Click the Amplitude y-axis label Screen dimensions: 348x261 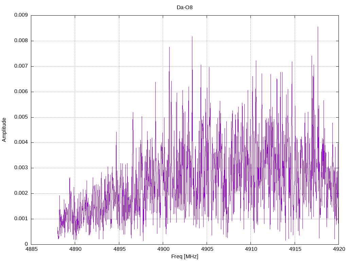tap(4, 130)
